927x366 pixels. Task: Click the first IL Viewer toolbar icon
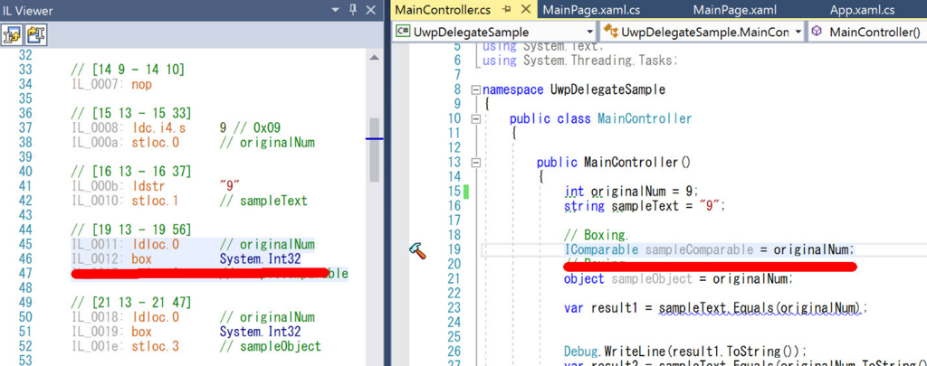pos(13,35)
